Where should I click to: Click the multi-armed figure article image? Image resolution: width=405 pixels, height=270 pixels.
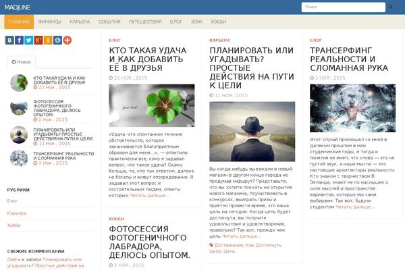[352, 108]
